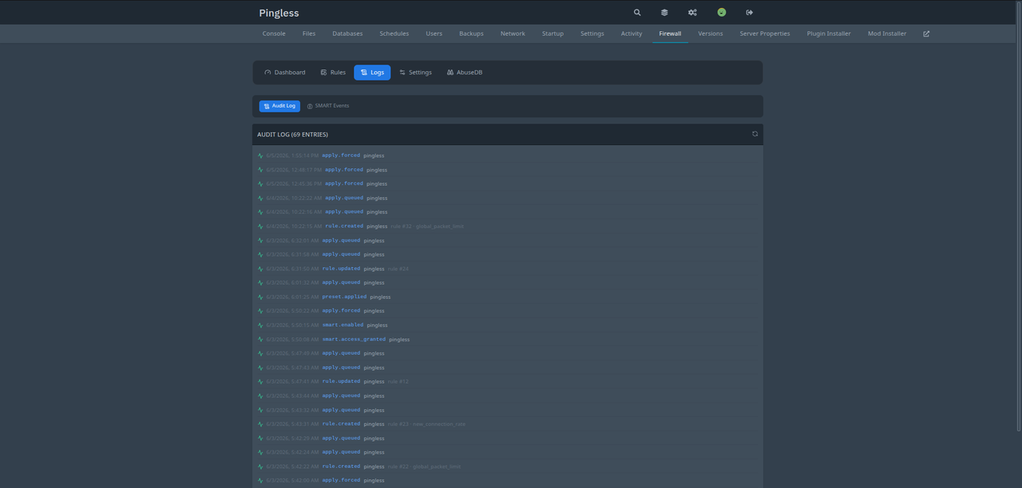Switch to the Schedules tab
1022x488 pixels.
394,33
